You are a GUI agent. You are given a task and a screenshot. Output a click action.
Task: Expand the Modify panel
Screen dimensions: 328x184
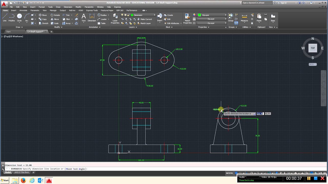point(58,27)
